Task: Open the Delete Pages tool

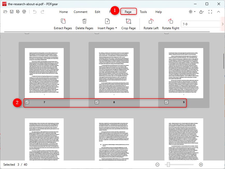Action: (x=84, y=24)
